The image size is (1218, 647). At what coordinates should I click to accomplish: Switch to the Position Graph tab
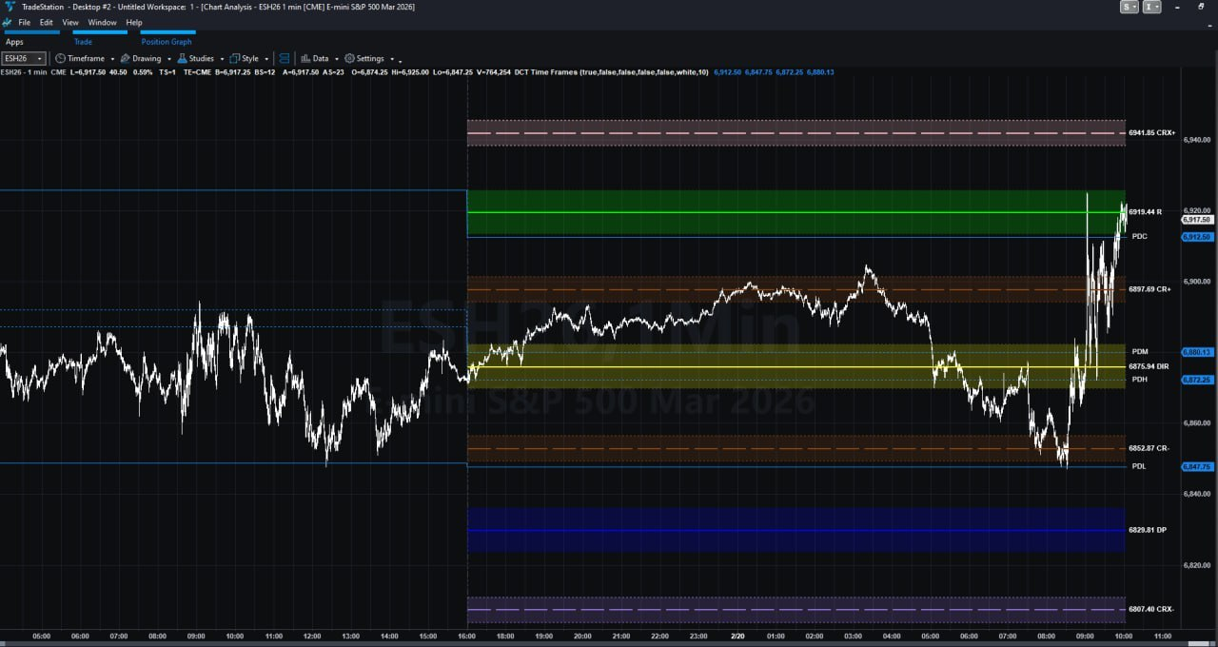(x=167, y=42)
